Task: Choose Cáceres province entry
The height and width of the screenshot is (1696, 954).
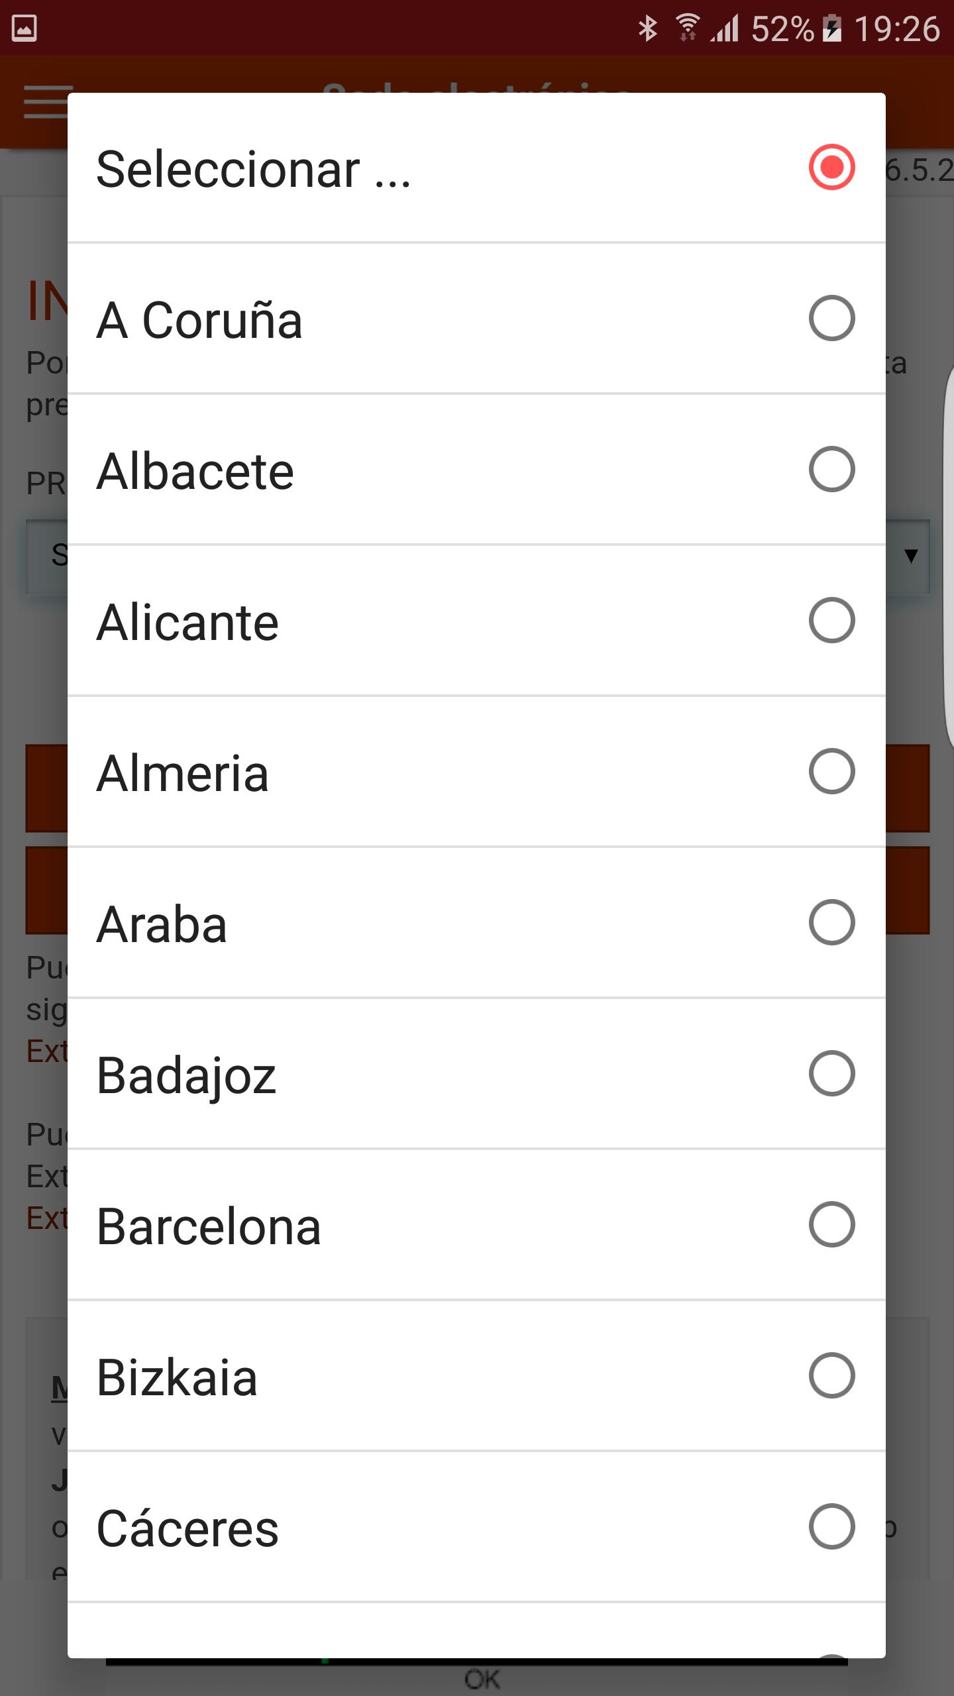Action: tap(476, 1527)
